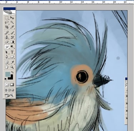Select the Gradient tool

[12, 42]
